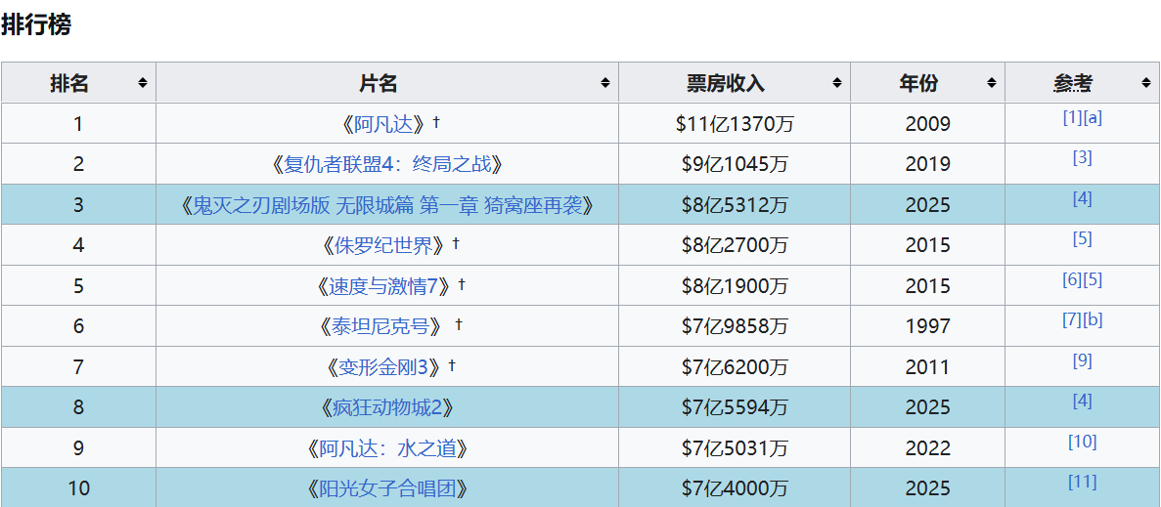Open the 疯狂动物城2 film link
The width and height of the screenshot is (1161, 507).
(x=387, y=407)
